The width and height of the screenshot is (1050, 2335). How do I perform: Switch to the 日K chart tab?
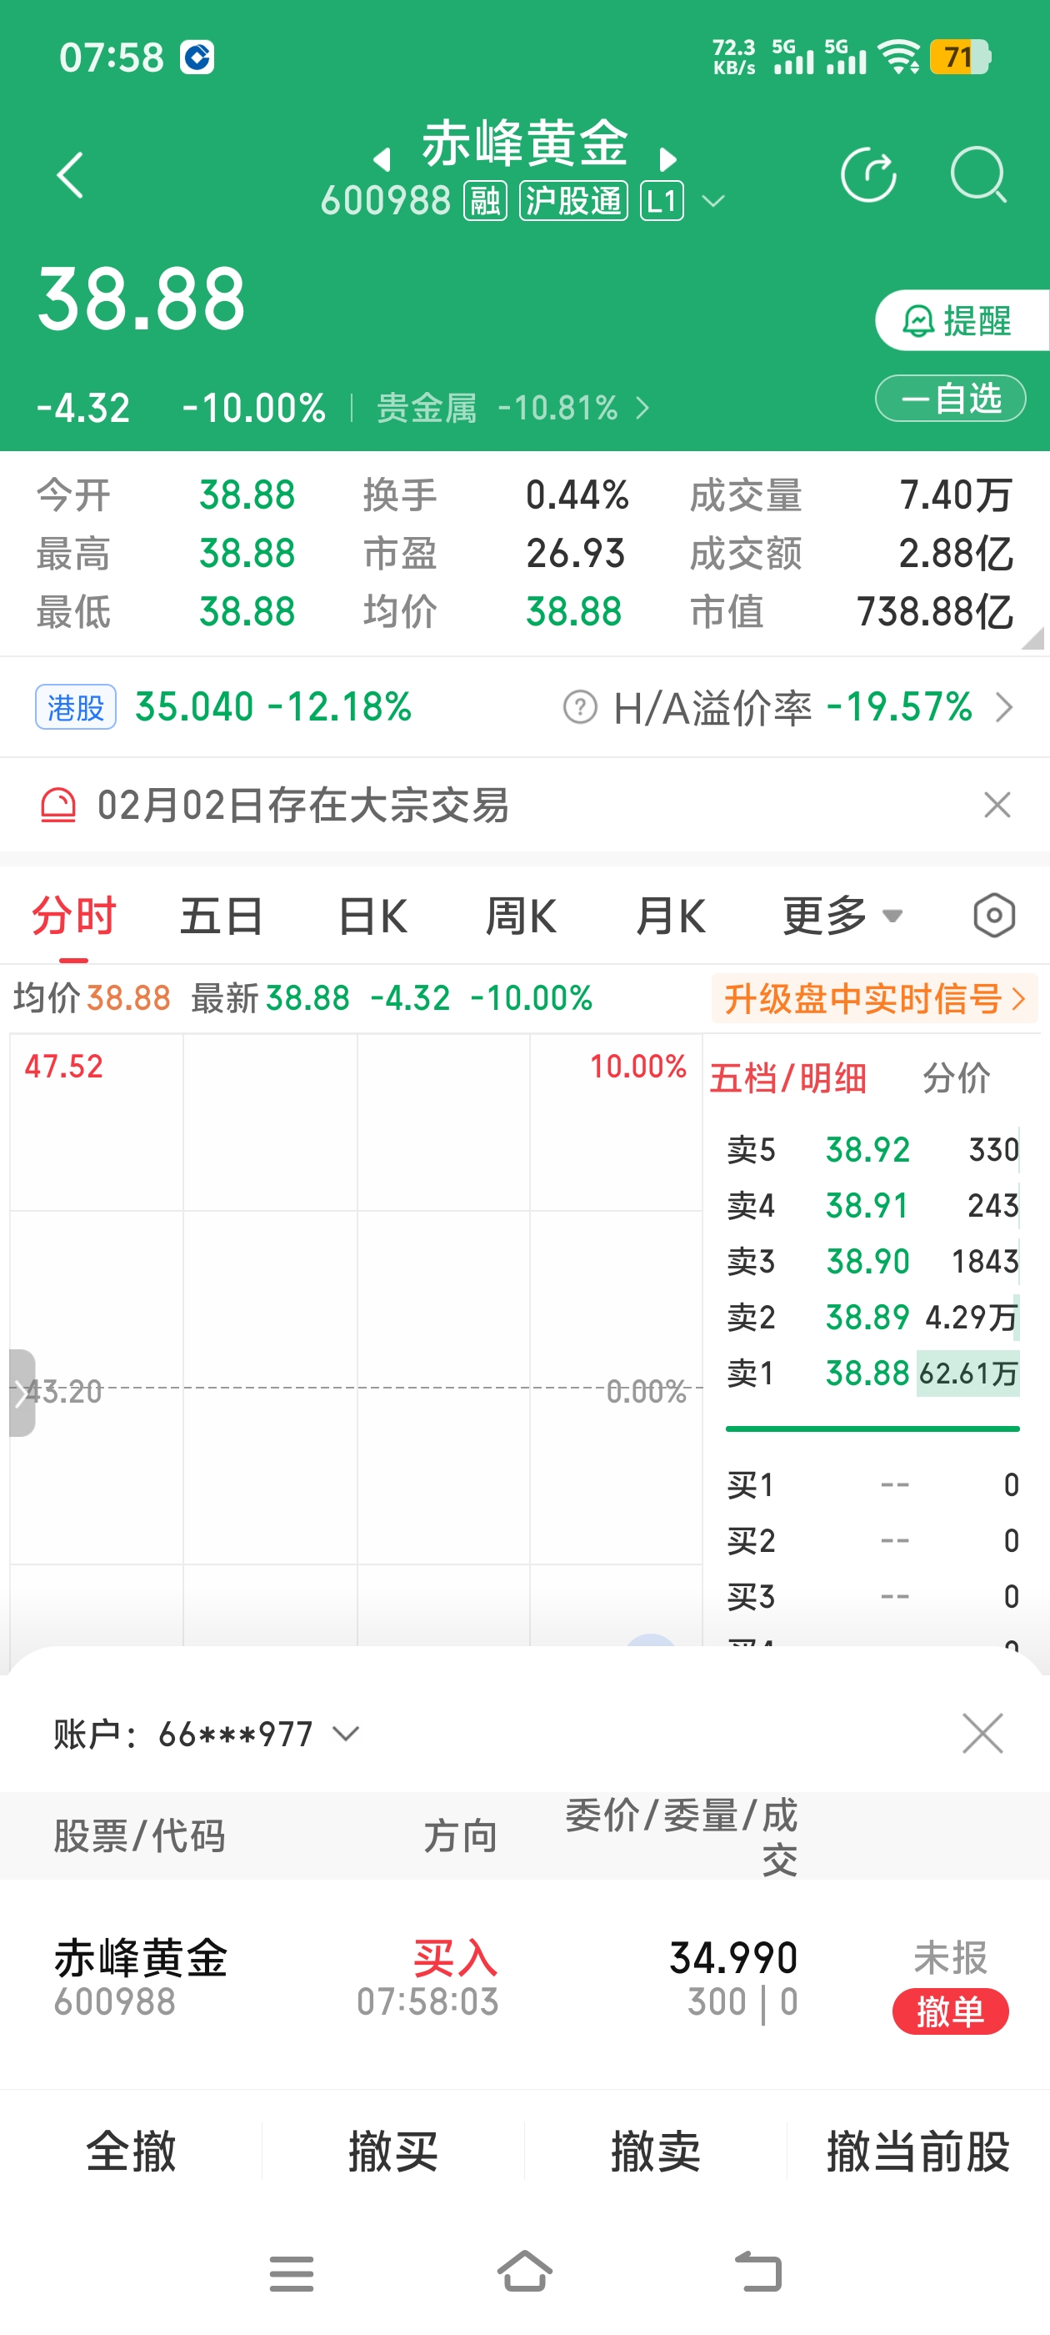(372, 916)
